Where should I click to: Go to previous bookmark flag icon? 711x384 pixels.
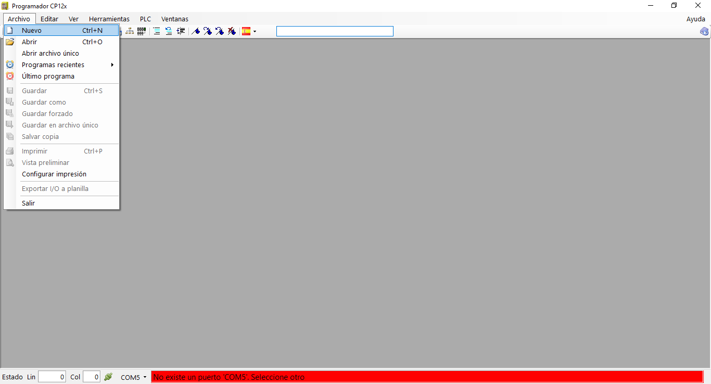point(220,31)
